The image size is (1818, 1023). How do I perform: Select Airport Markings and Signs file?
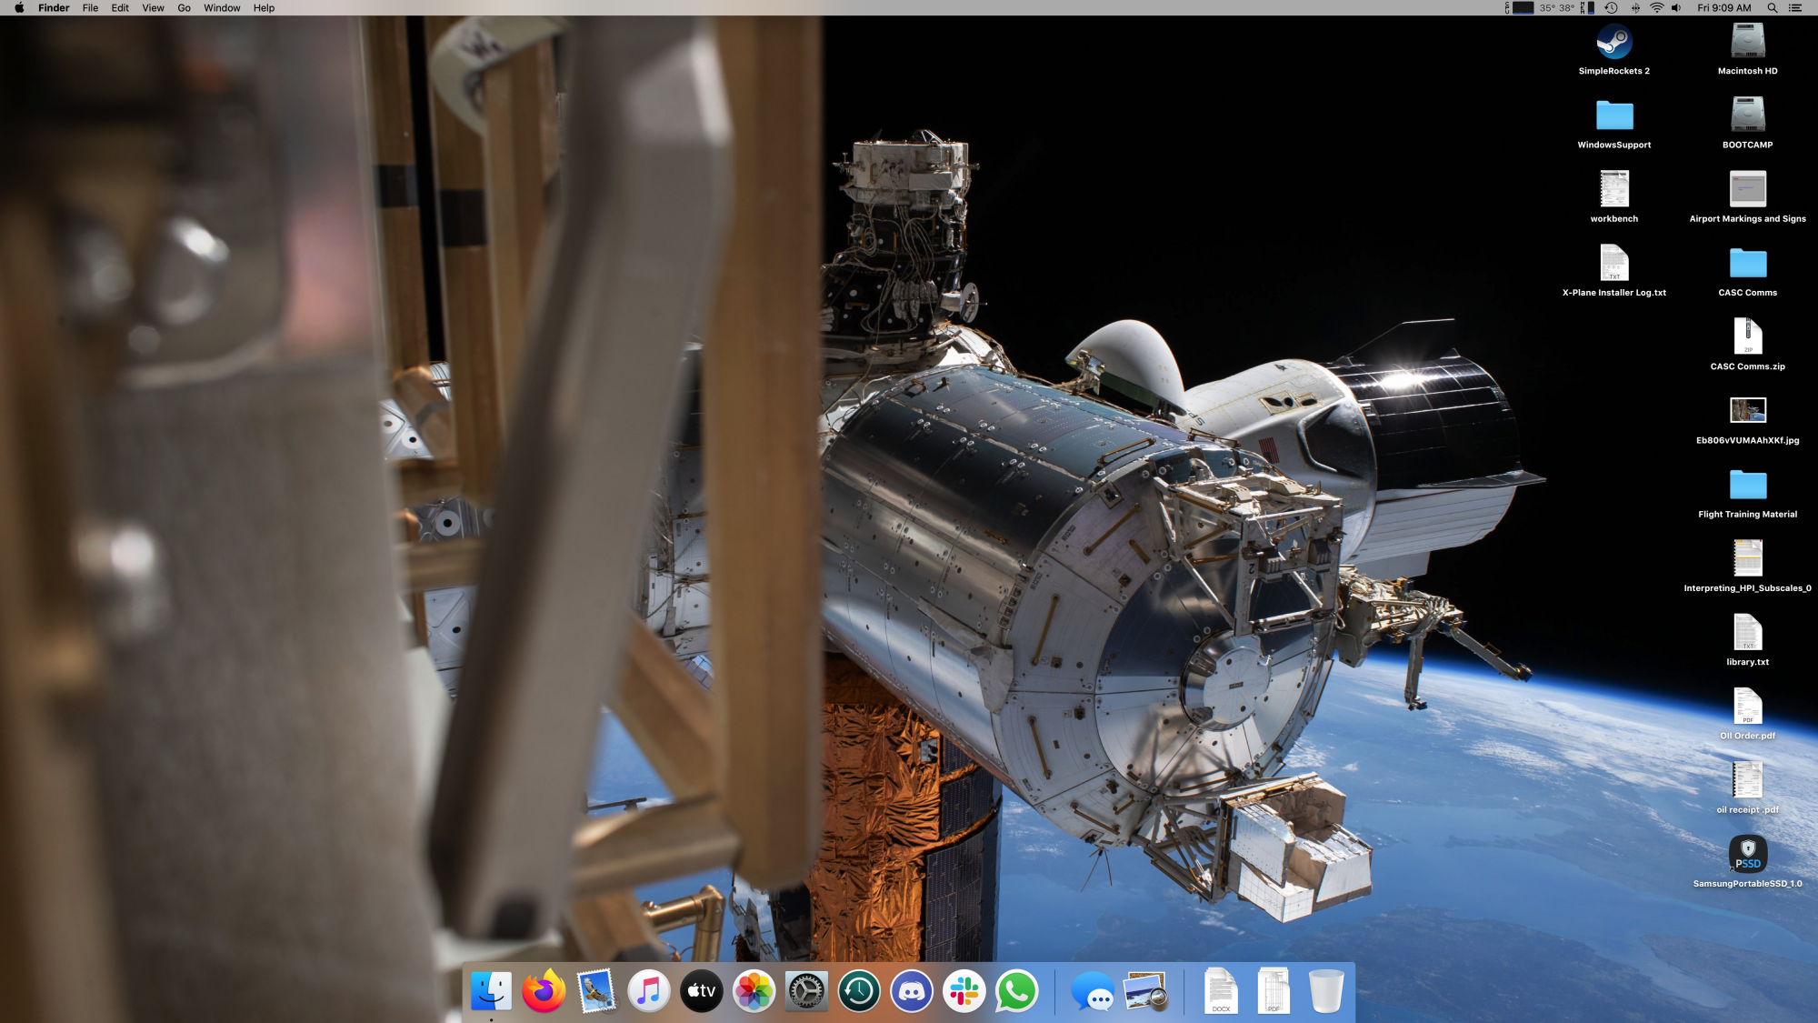coord(1748,189)
